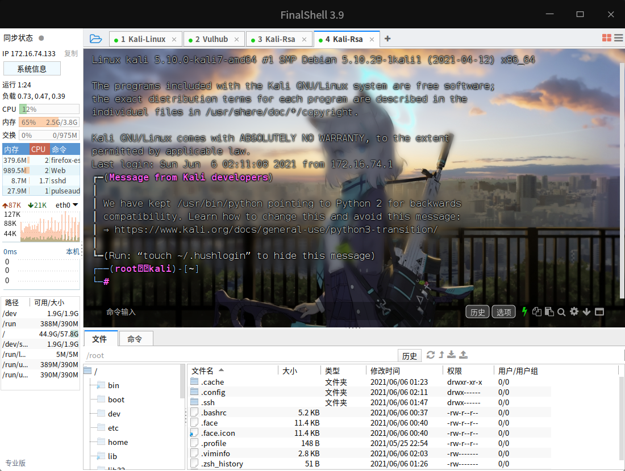Click the terminal paste icon
The width and height of the screenshot is (625, 471).
[549, 312]
